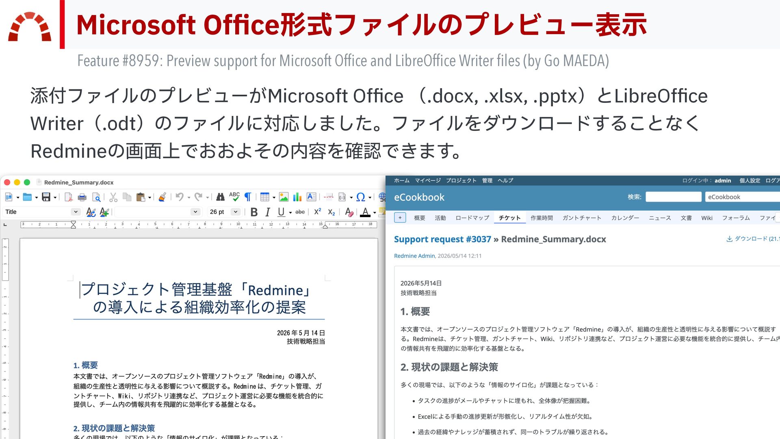
Task: Click the Paste clipboard icon
Action: [141, 198]
